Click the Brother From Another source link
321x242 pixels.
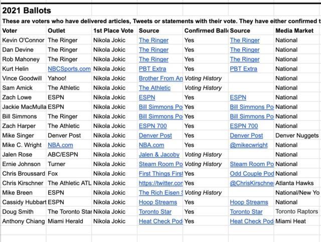tap(160, 78)
